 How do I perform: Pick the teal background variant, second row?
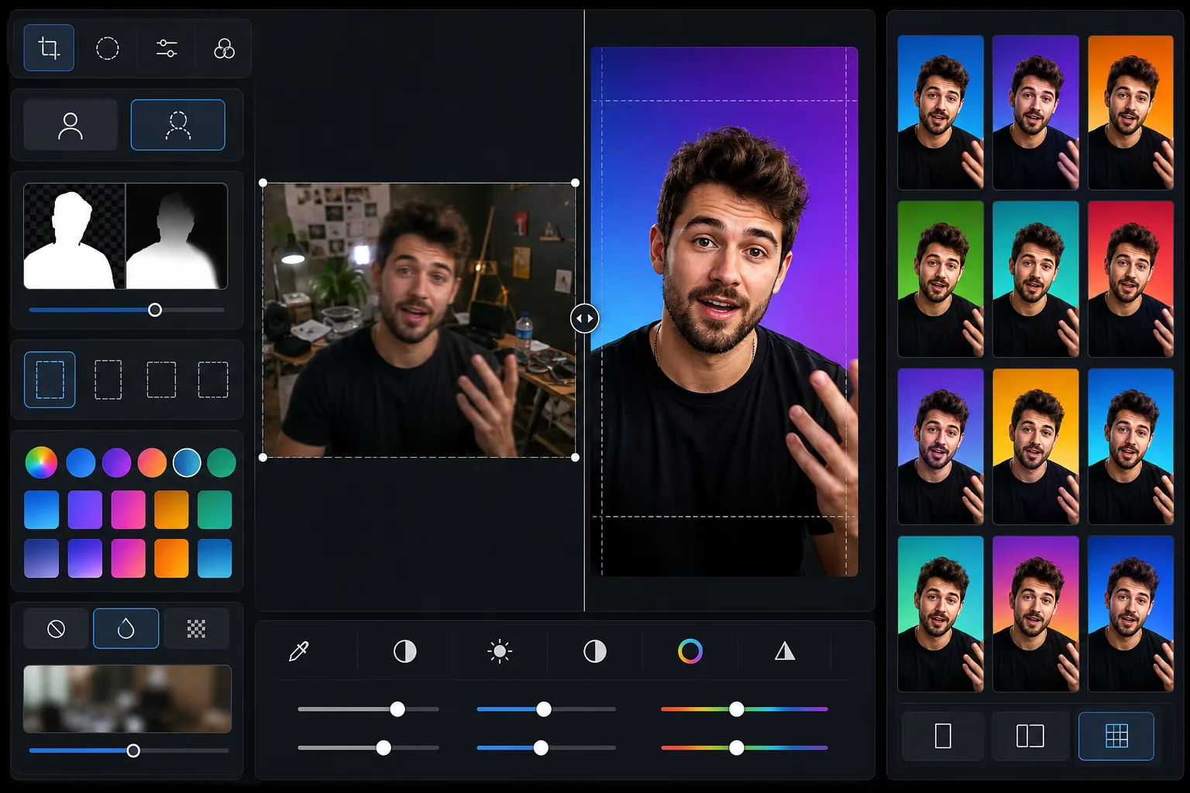tap(1036, 279)
